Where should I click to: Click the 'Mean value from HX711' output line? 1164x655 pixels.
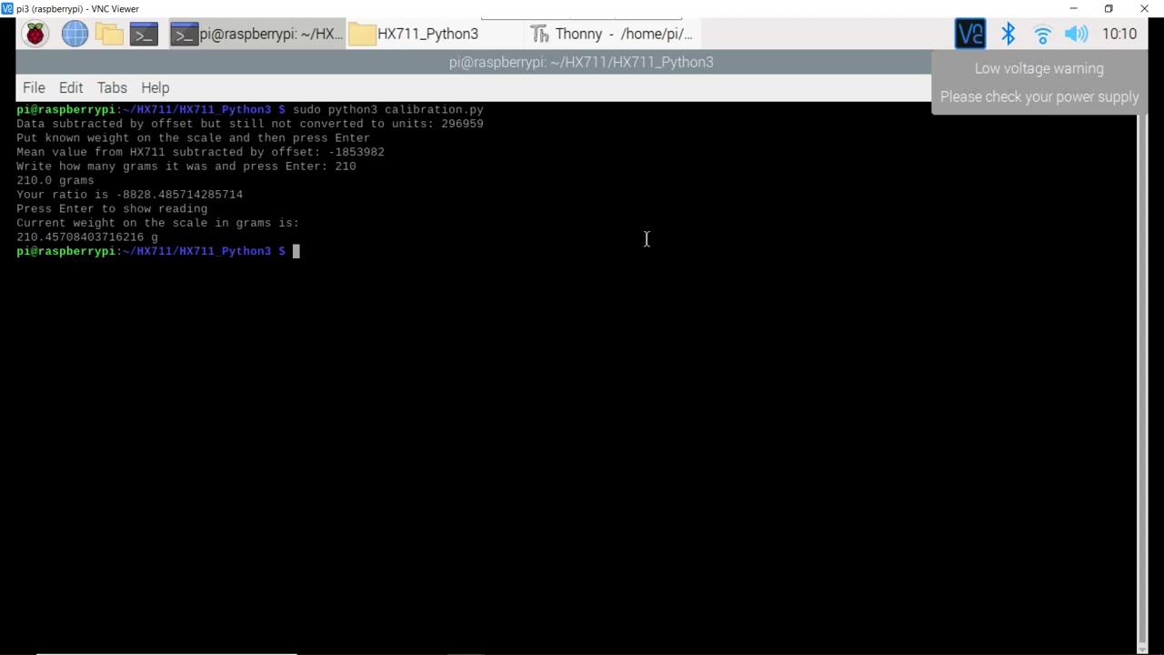(200, 152)
